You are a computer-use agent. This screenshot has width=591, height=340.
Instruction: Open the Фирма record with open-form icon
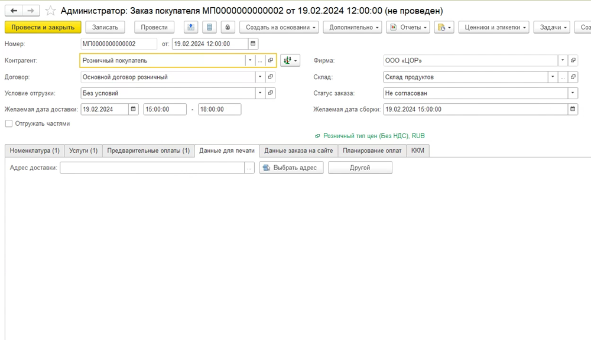pos(573,60)
